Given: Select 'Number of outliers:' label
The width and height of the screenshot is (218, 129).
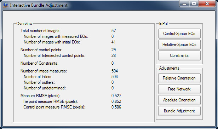Looking at the screenshot, I should pyautogui.click(x=39, y=82).
